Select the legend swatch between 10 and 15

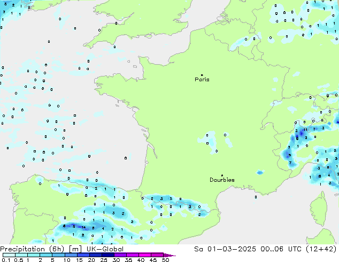[x=71, y=255]
